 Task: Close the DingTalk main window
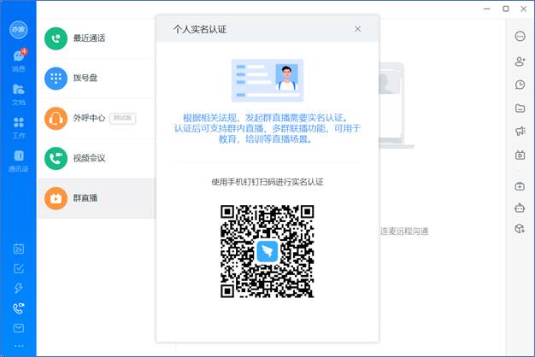pyautogui.click(x=524, y=9)
